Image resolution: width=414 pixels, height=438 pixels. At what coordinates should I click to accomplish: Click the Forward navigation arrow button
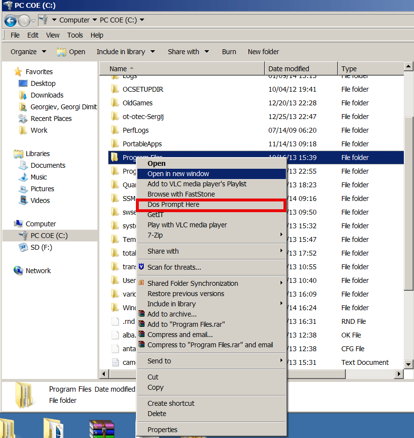point(24,20)
